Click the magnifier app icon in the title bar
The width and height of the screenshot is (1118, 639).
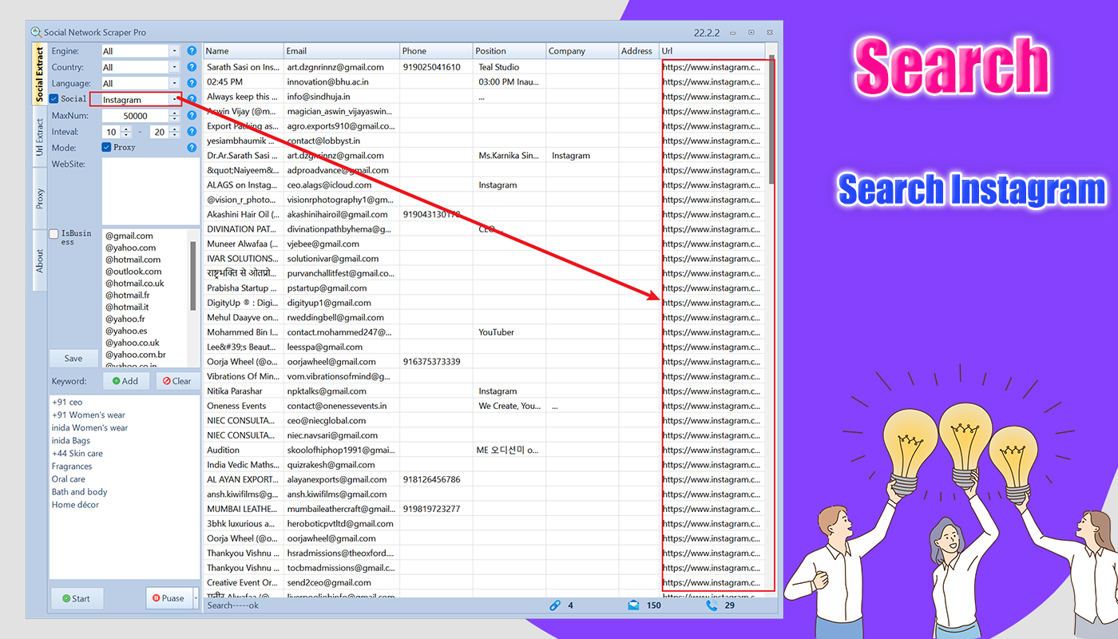coord(35,32)
